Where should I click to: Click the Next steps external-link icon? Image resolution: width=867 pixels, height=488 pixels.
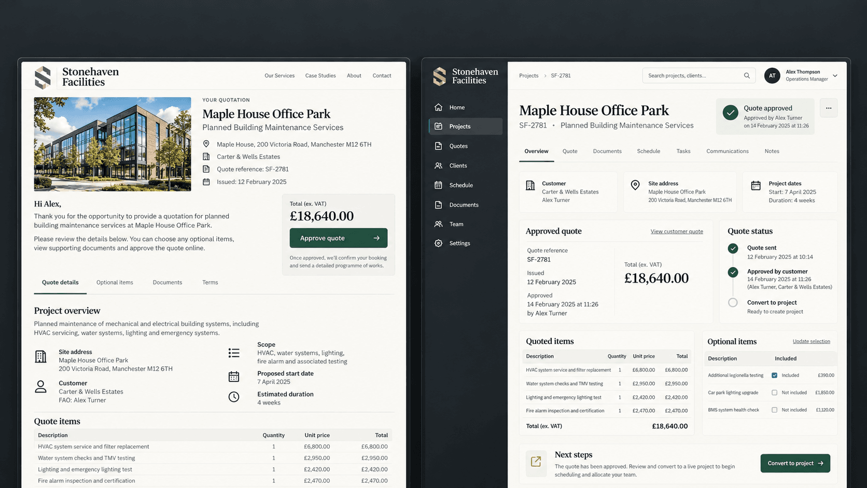536,462
